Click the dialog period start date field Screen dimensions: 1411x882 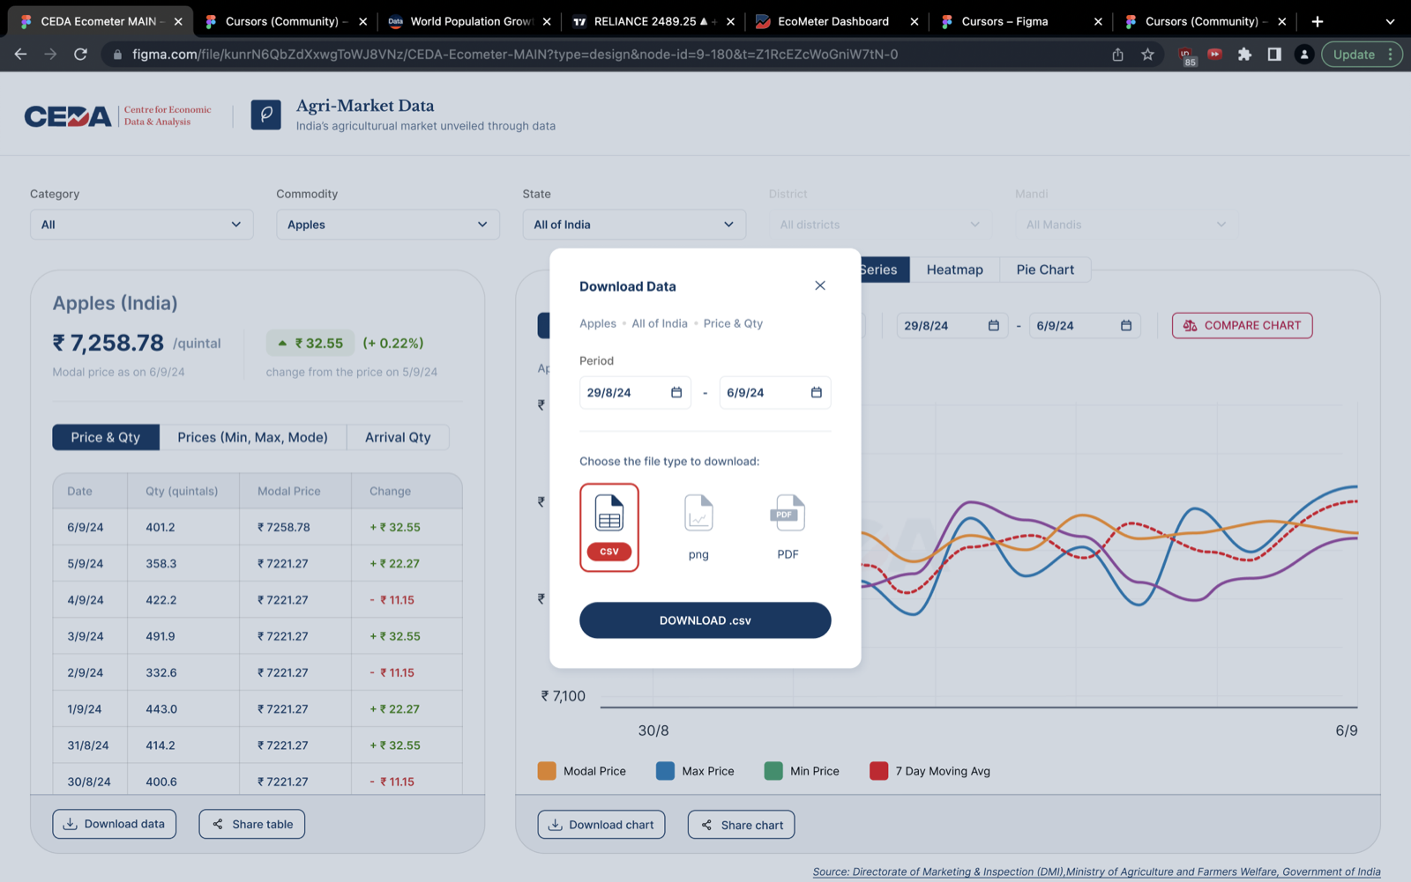point(634,393)
